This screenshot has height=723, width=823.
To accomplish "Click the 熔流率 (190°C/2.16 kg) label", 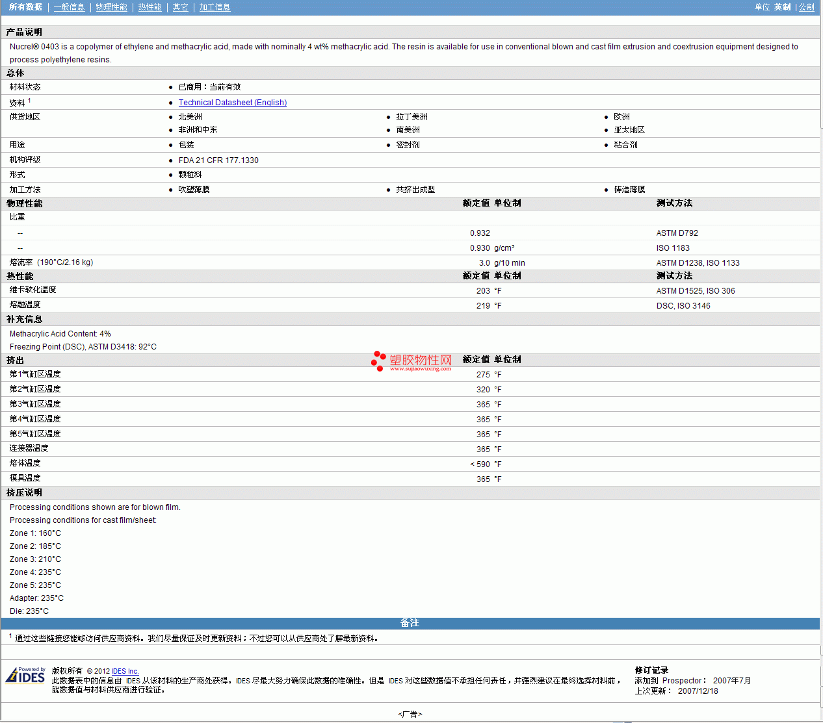I will [51, 262].
